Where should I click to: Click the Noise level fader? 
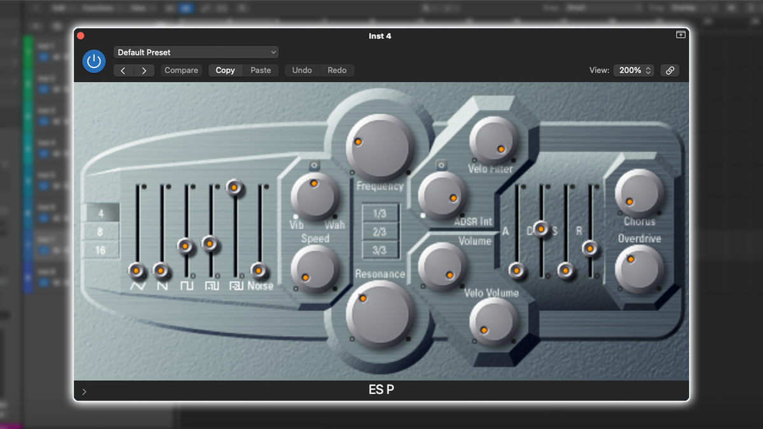(258, 270)
